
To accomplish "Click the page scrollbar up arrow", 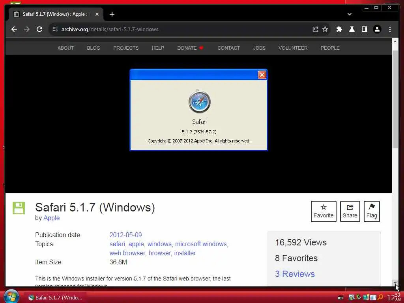I will tap(395, 41).
